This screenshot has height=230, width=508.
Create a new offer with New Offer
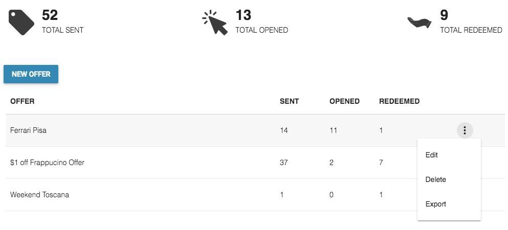pyautogui.click(x=31, y=74)
